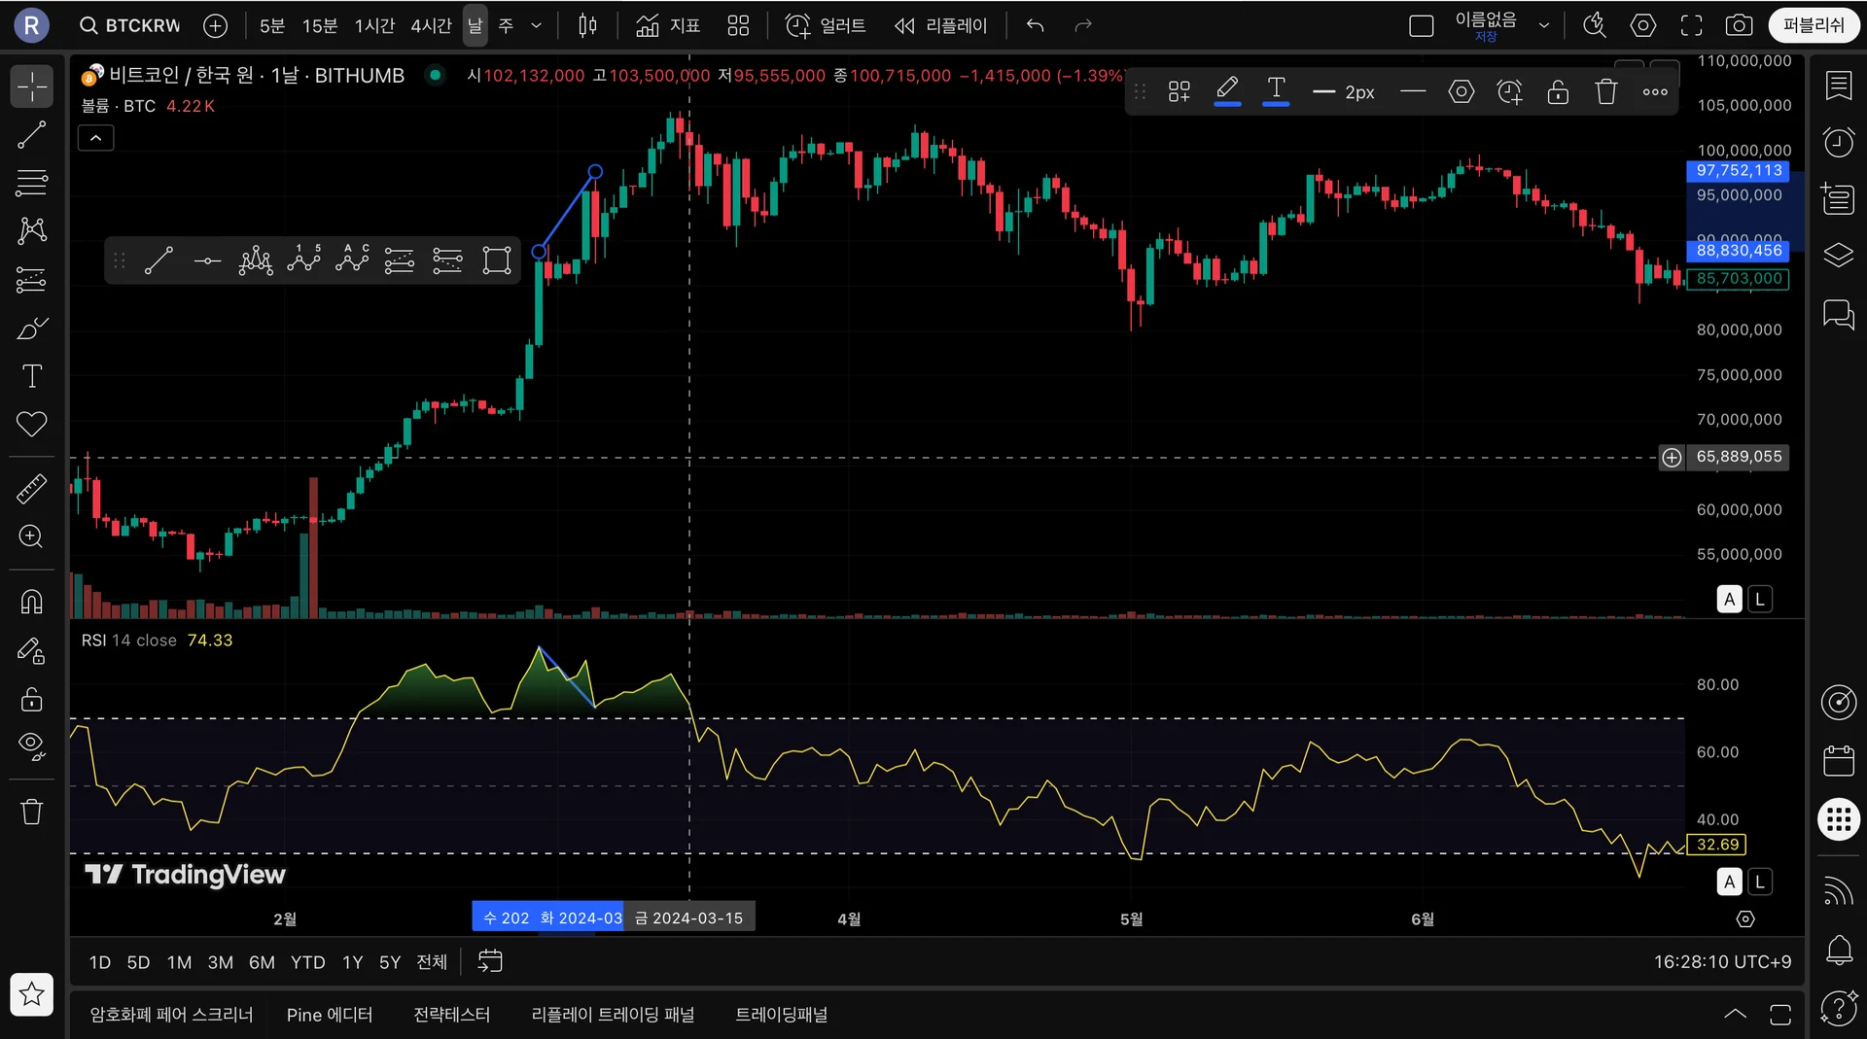Select the Fibonacci retracement tool
The width and height of the screenshot is (1867, 1039).
(32, 183)
